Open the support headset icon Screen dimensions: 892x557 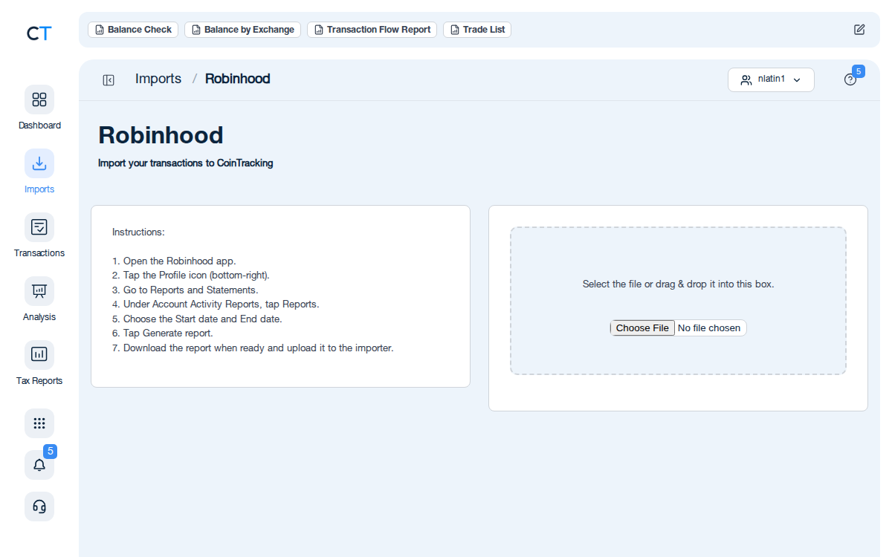tap(39, 506)
